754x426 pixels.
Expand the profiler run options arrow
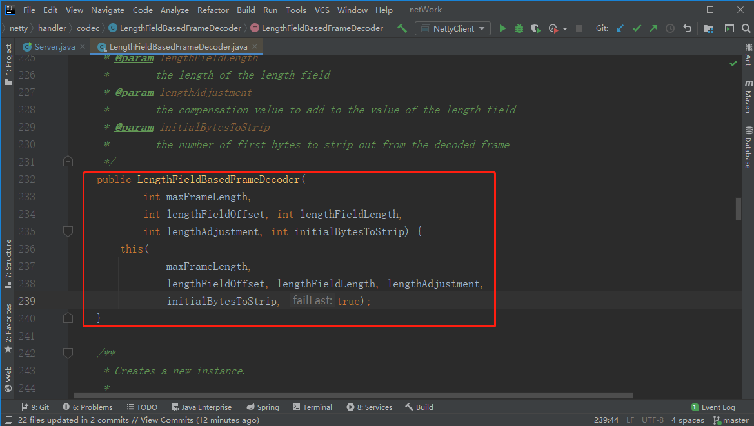(565, 29)
